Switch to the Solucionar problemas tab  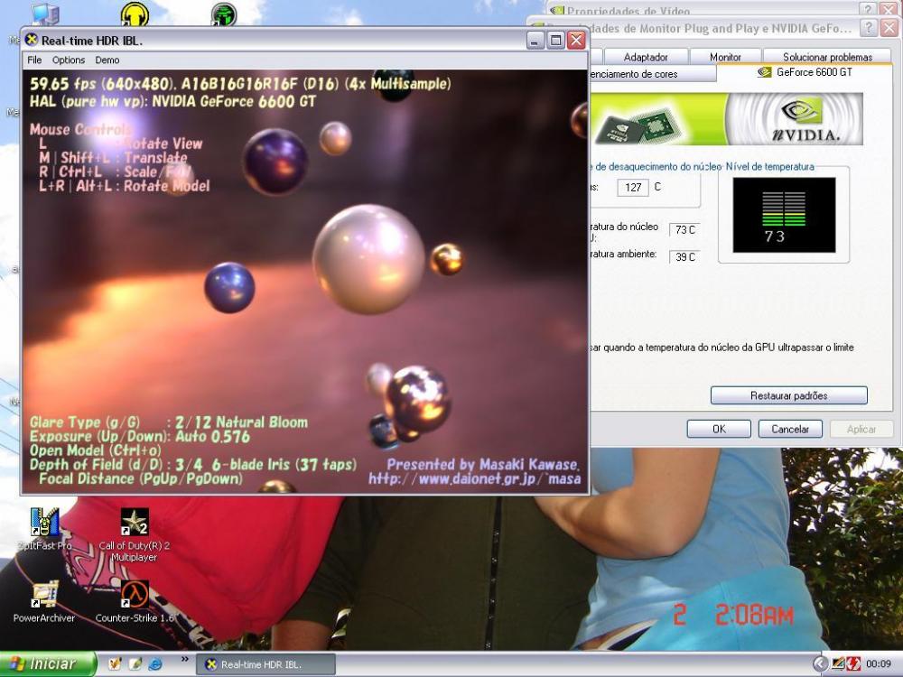827,57
